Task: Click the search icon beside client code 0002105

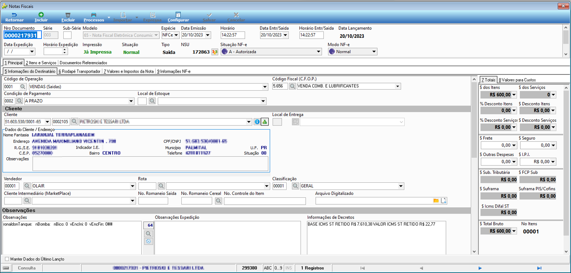Action: [x=74, y=121]
